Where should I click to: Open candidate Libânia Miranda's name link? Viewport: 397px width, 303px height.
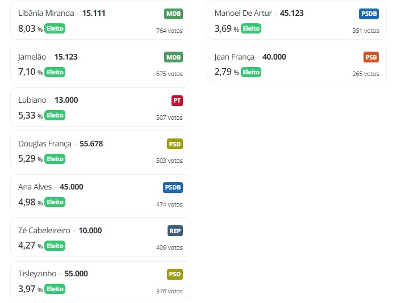coord(47,13)
